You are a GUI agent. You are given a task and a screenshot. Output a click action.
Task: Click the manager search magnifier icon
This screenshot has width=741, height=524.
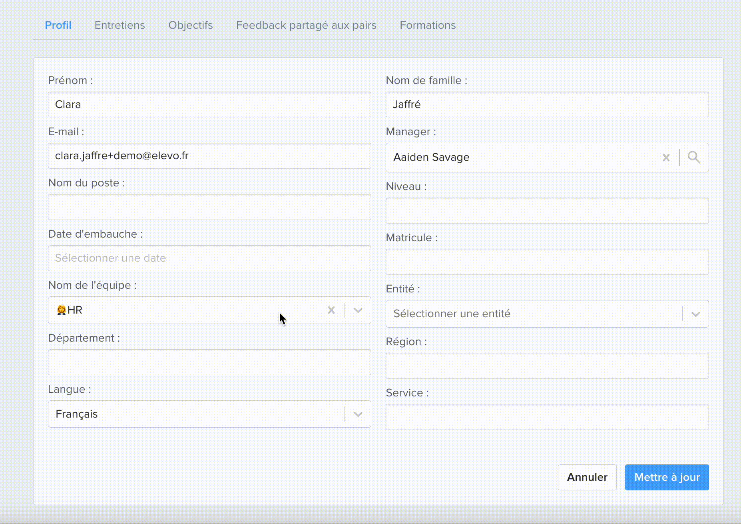[694, 157]
